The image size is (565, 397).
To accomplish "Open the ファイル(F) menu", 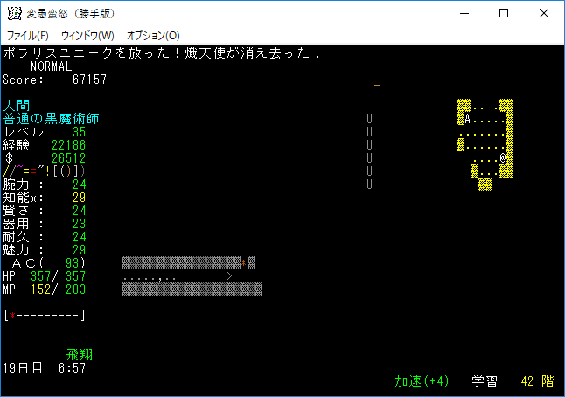I will [x=27, y=36].
